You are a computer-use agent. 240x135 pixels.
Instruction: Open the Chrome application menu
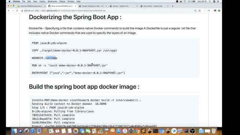click(16, 1)
